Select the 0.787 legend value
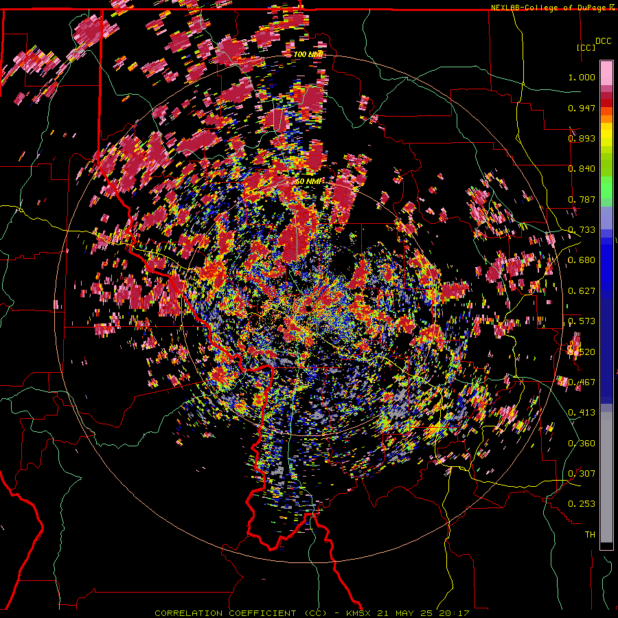Viewport: 618px width, 618px height. point(582,199)
